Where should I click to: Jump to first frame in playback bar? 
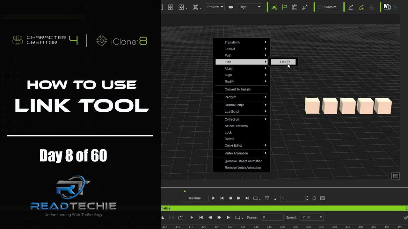[222, 198]
